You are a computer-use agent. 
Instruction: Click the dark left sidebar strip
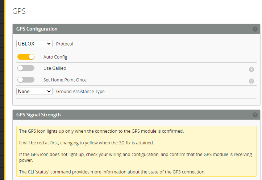[2, 91]
